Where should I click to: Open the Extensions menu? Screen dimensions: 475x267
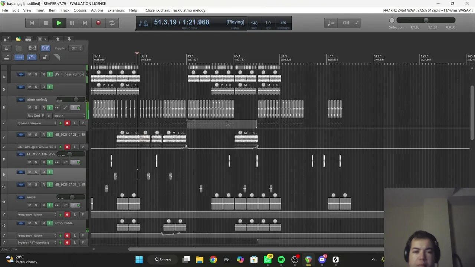[116, 10]
